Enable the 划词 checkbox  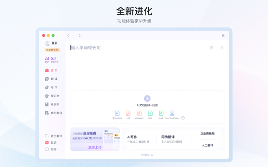47,149
